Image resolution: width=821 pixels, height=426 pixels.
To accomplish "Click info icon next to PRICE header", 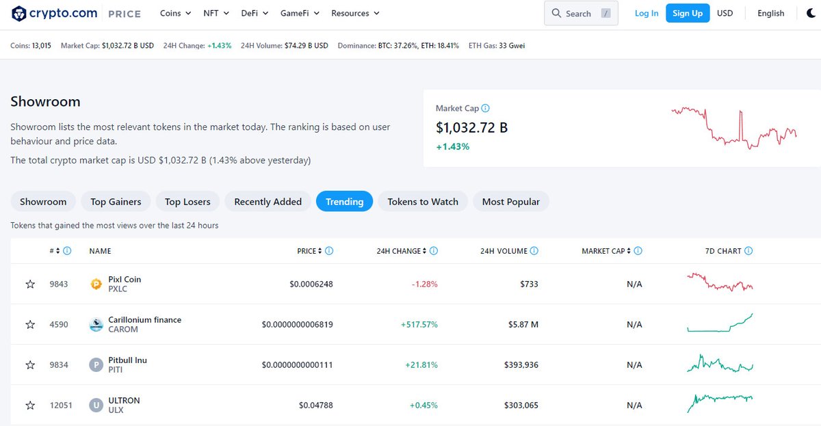I will (x=329, y=251).
